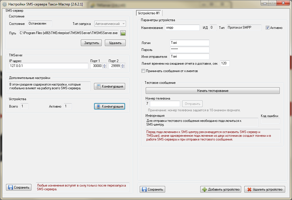The image size is (292, 200).
Task: Open Конфигурация in Дополнительные настройки section
Action: (x=109, y=86)
